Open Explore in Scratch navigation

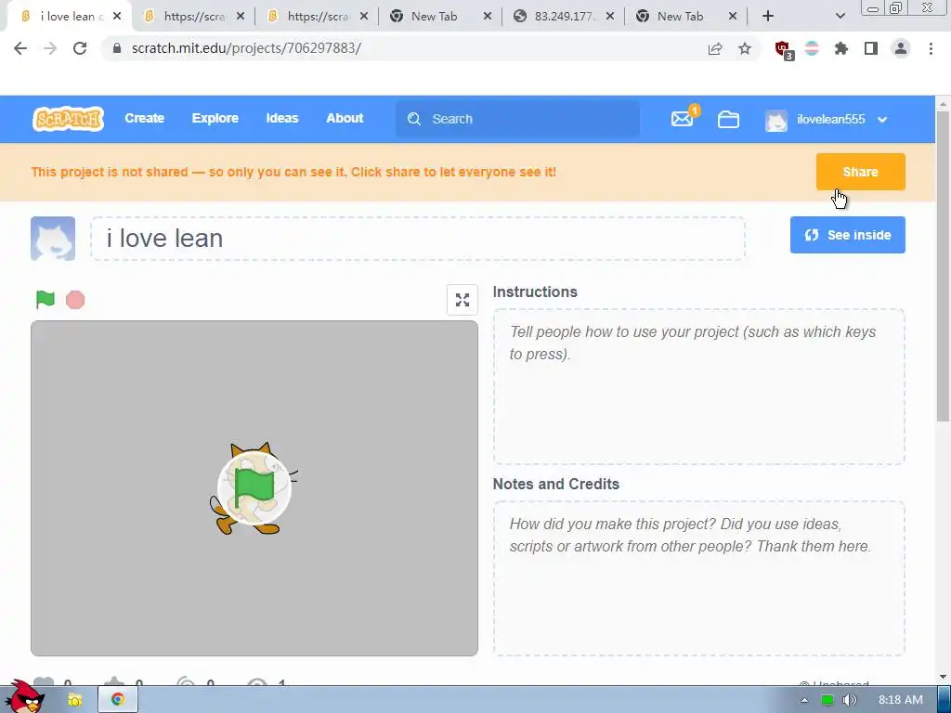pyautogui.click(x=215, y=119)
